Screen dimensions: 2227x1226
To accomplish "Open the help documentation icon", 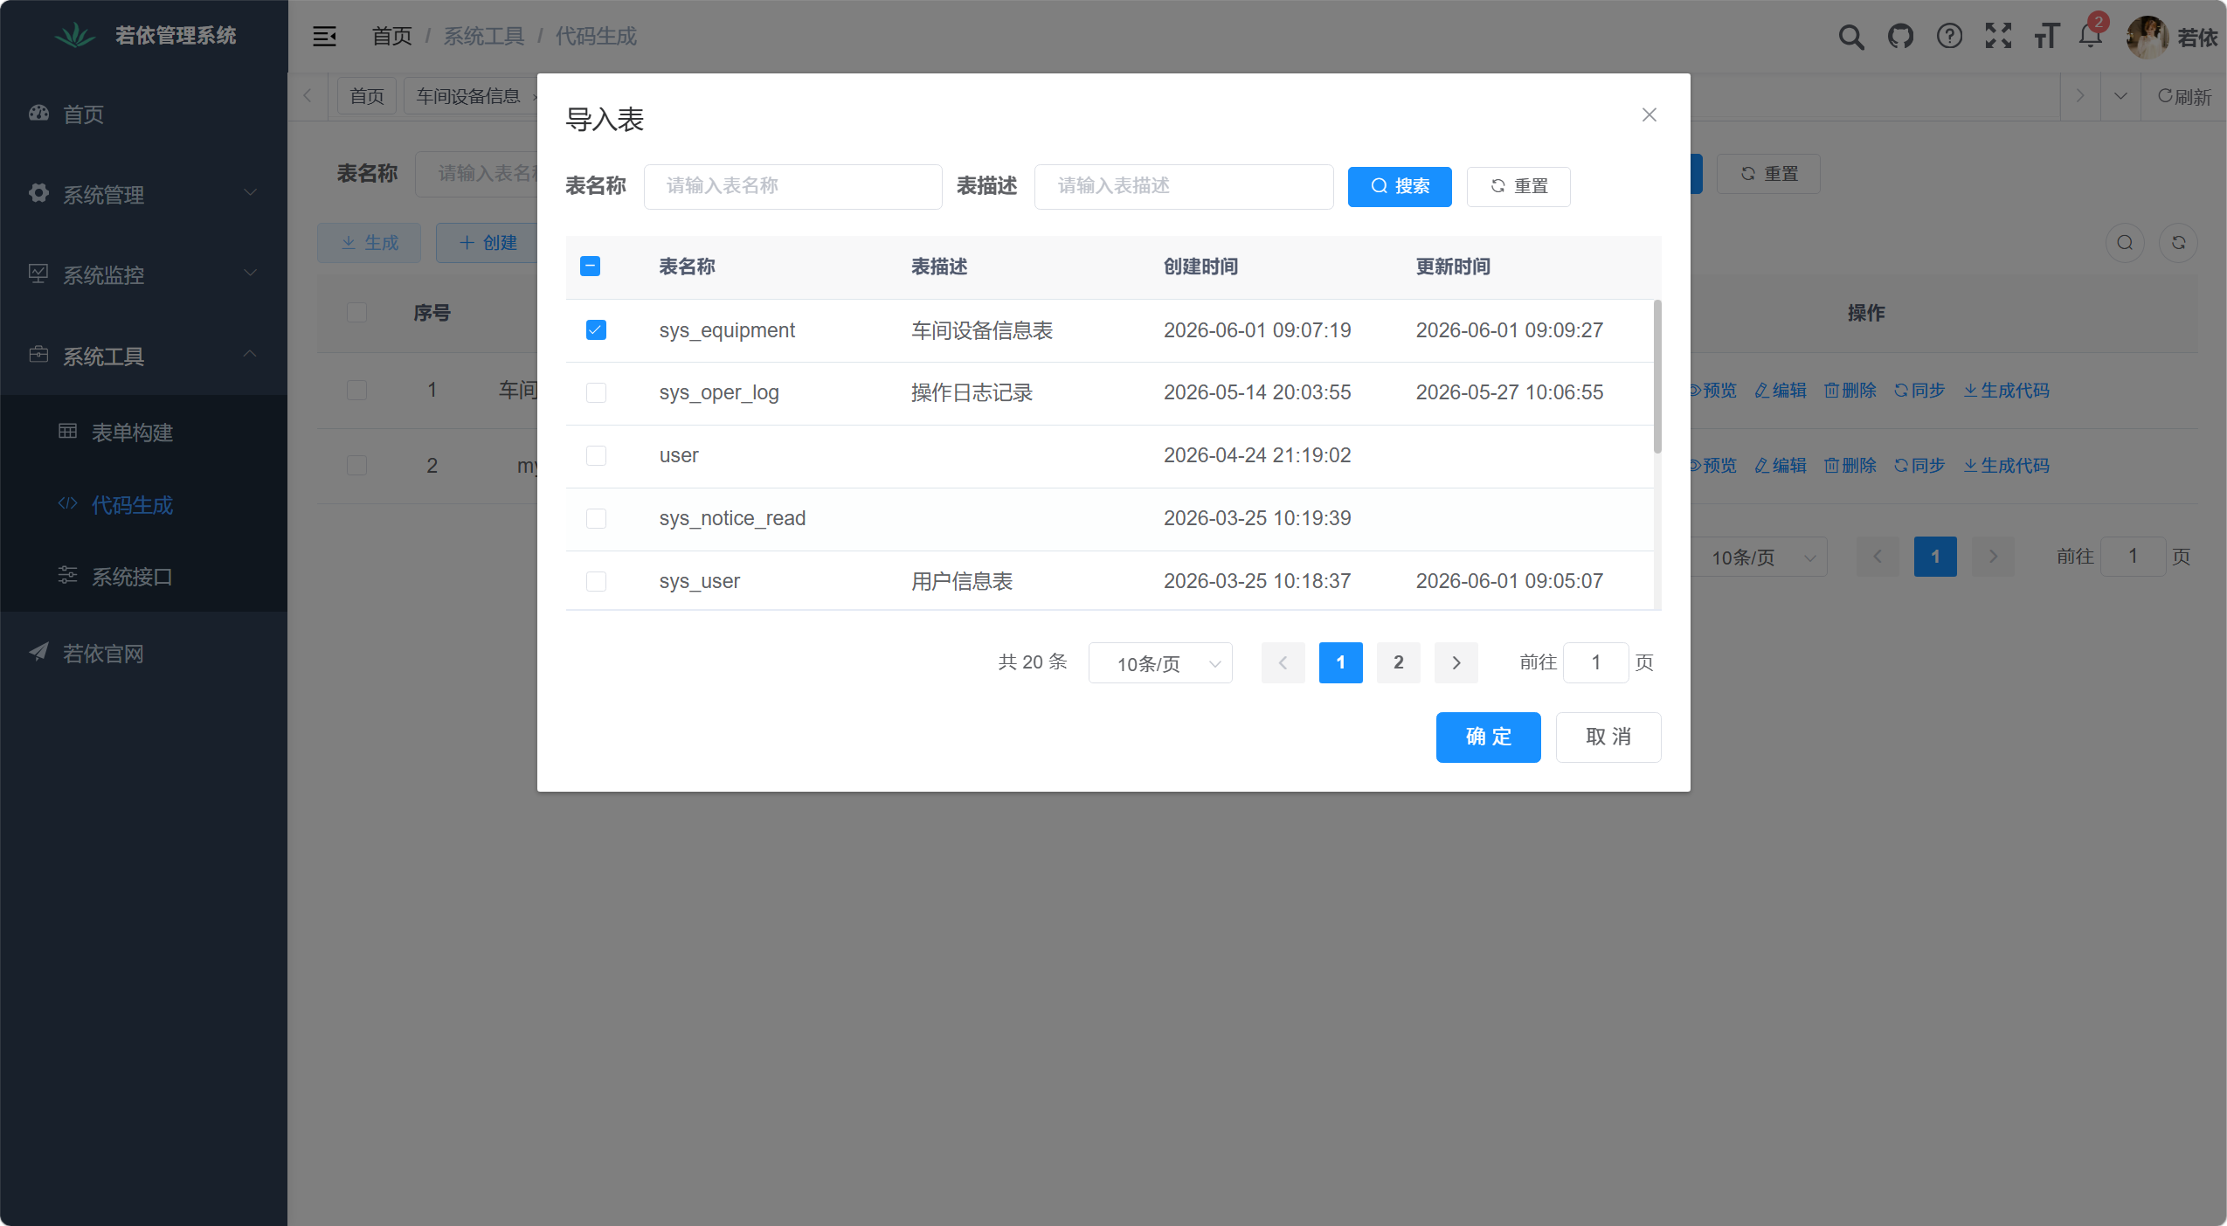I will coord(1949,37).
